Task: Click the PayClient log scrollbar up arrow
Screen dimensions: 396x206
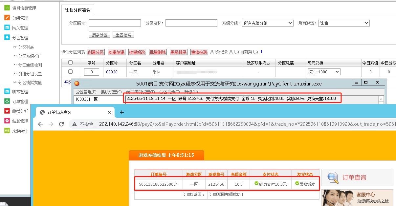Action: (x=381, y=99)
